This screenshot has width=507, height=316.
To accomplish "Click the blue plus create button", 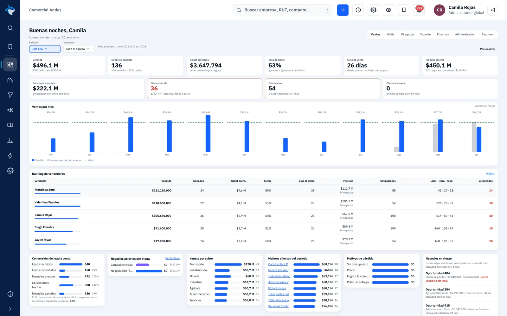I will coord(343,10).
